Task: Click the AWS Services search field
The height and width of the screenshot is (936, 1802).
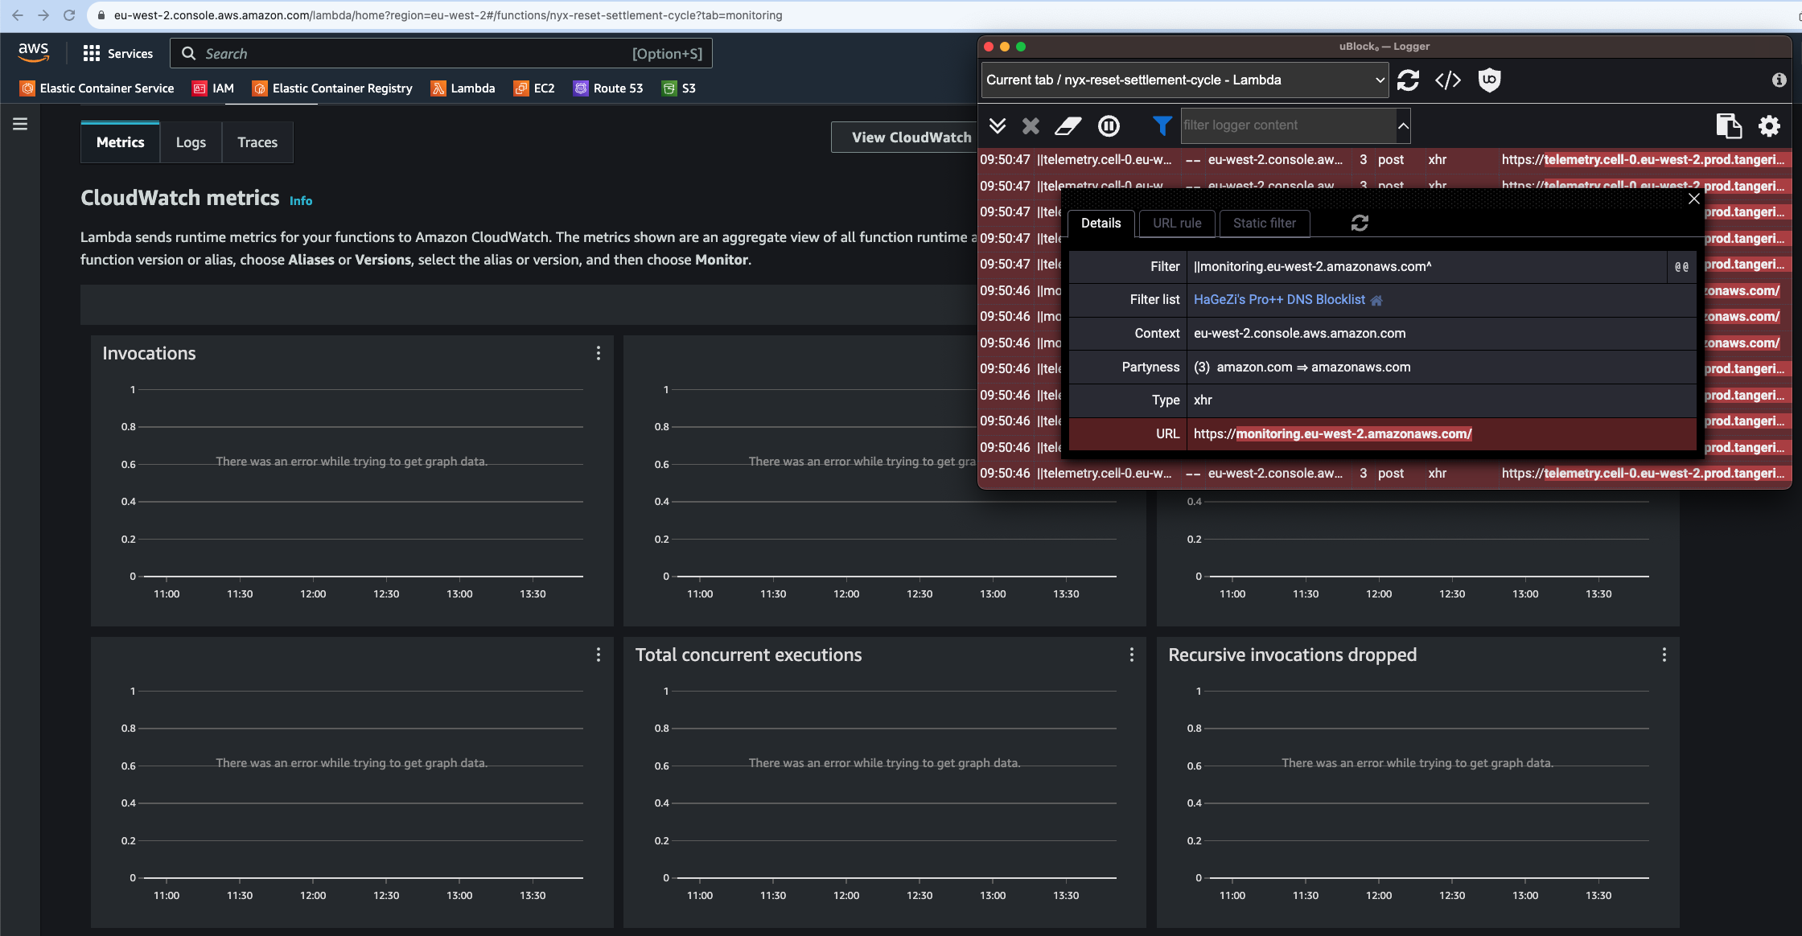Action: [442, 53]
